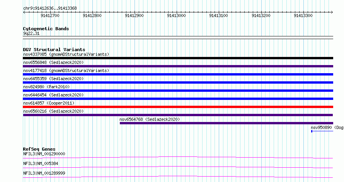Click purple bar for variant nsv6556848
The height and width of the screenshot is (182, 344).
[x=178, y=66]
